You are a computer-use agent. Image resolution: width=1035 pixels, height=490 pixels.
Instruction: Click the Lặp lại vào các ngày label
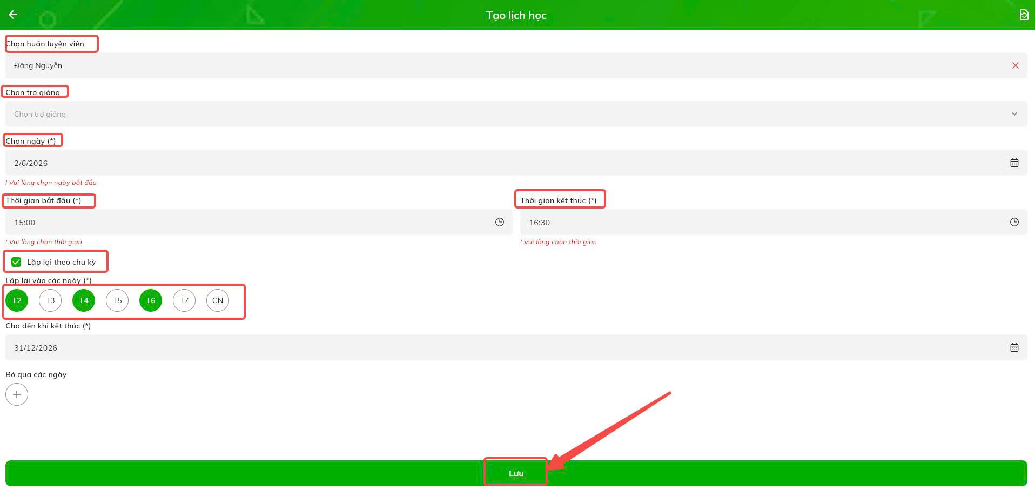(x=49, y=280)
